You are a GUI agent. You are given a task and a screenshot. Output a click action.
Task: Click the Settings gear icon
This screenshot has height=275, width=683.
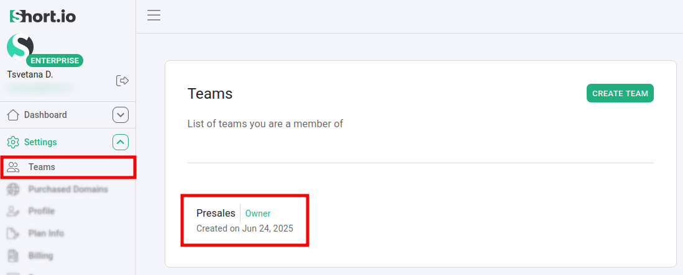point(13,142)
